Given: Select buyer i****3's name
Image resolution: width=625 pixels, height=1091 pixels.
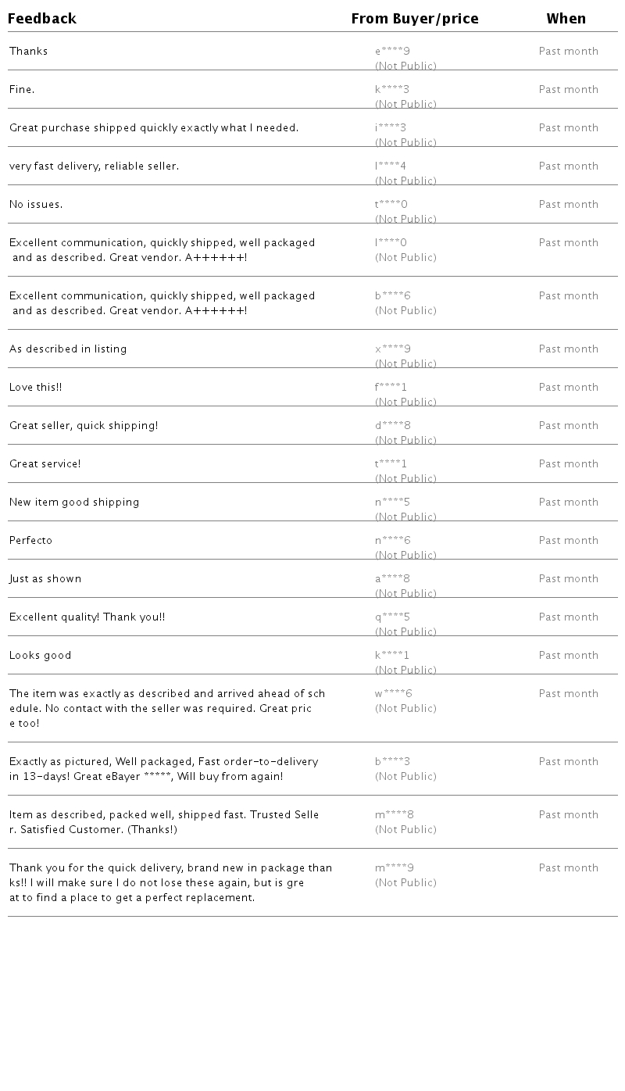Looking at the screenshot, I should click(x=391, y=128).
